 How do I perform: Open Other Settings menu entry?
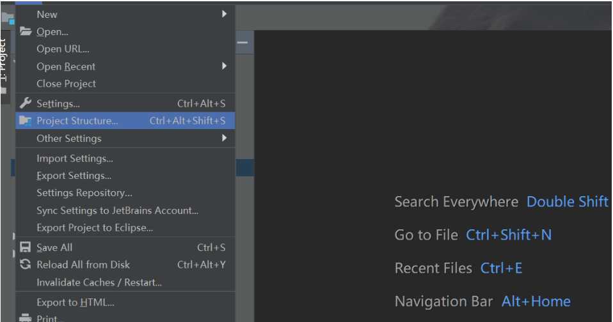tap(125, 138)
